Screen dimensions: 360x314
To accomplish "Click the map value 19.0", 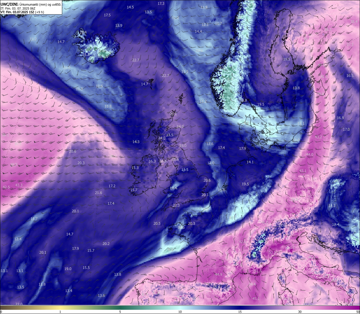I will pyautogui.click(x=68, y=269).
